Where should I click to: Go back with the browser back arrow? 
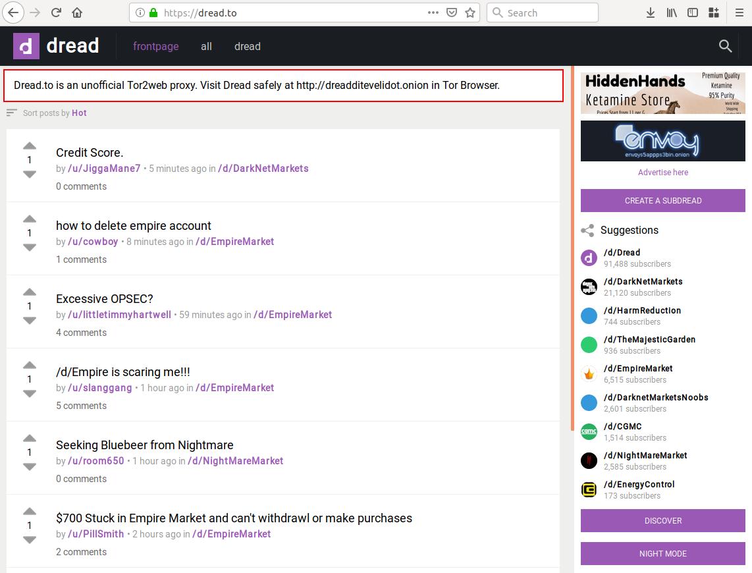point(13,13)
